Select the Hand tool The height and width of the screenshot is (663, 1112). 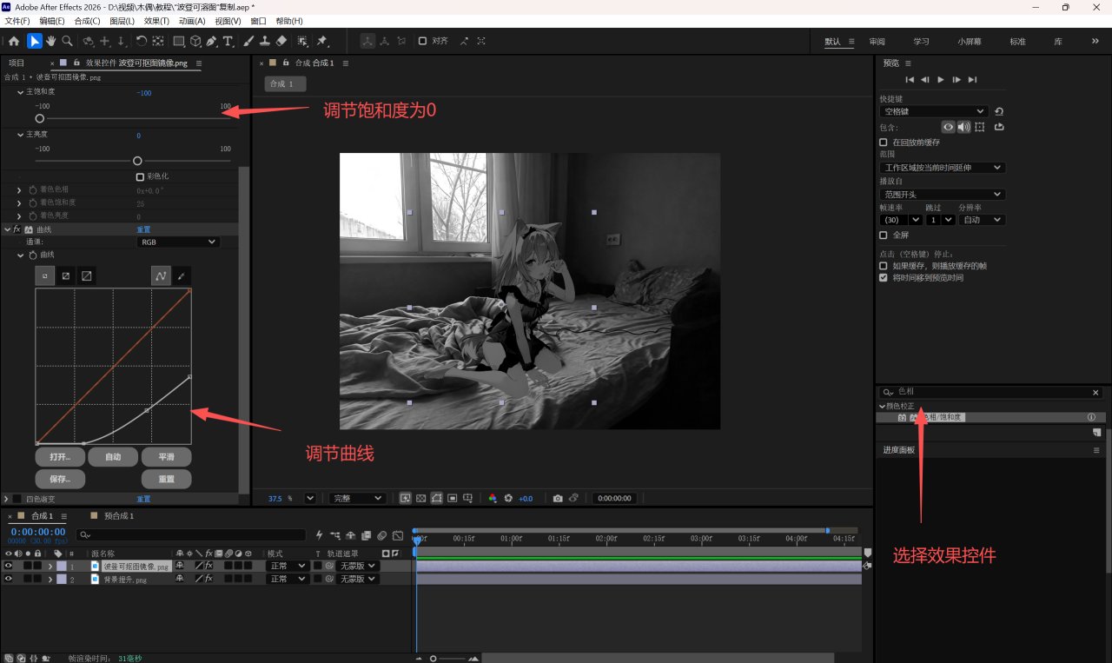click(50, 41)
